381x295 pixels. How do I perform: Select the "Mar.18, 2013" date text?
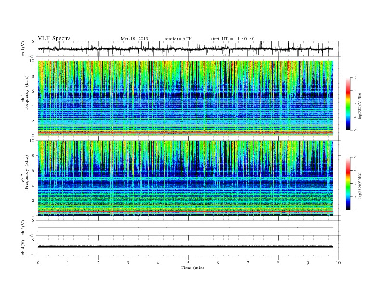coord(134,39)
